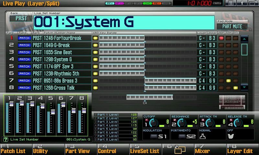Select patch 1246:ForYourBreak
Viewport: 259px width, 155px height.
(67, 38)
